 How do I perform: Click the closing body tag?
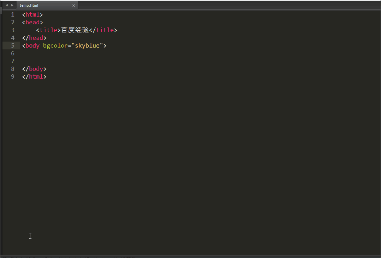point(34,69)
